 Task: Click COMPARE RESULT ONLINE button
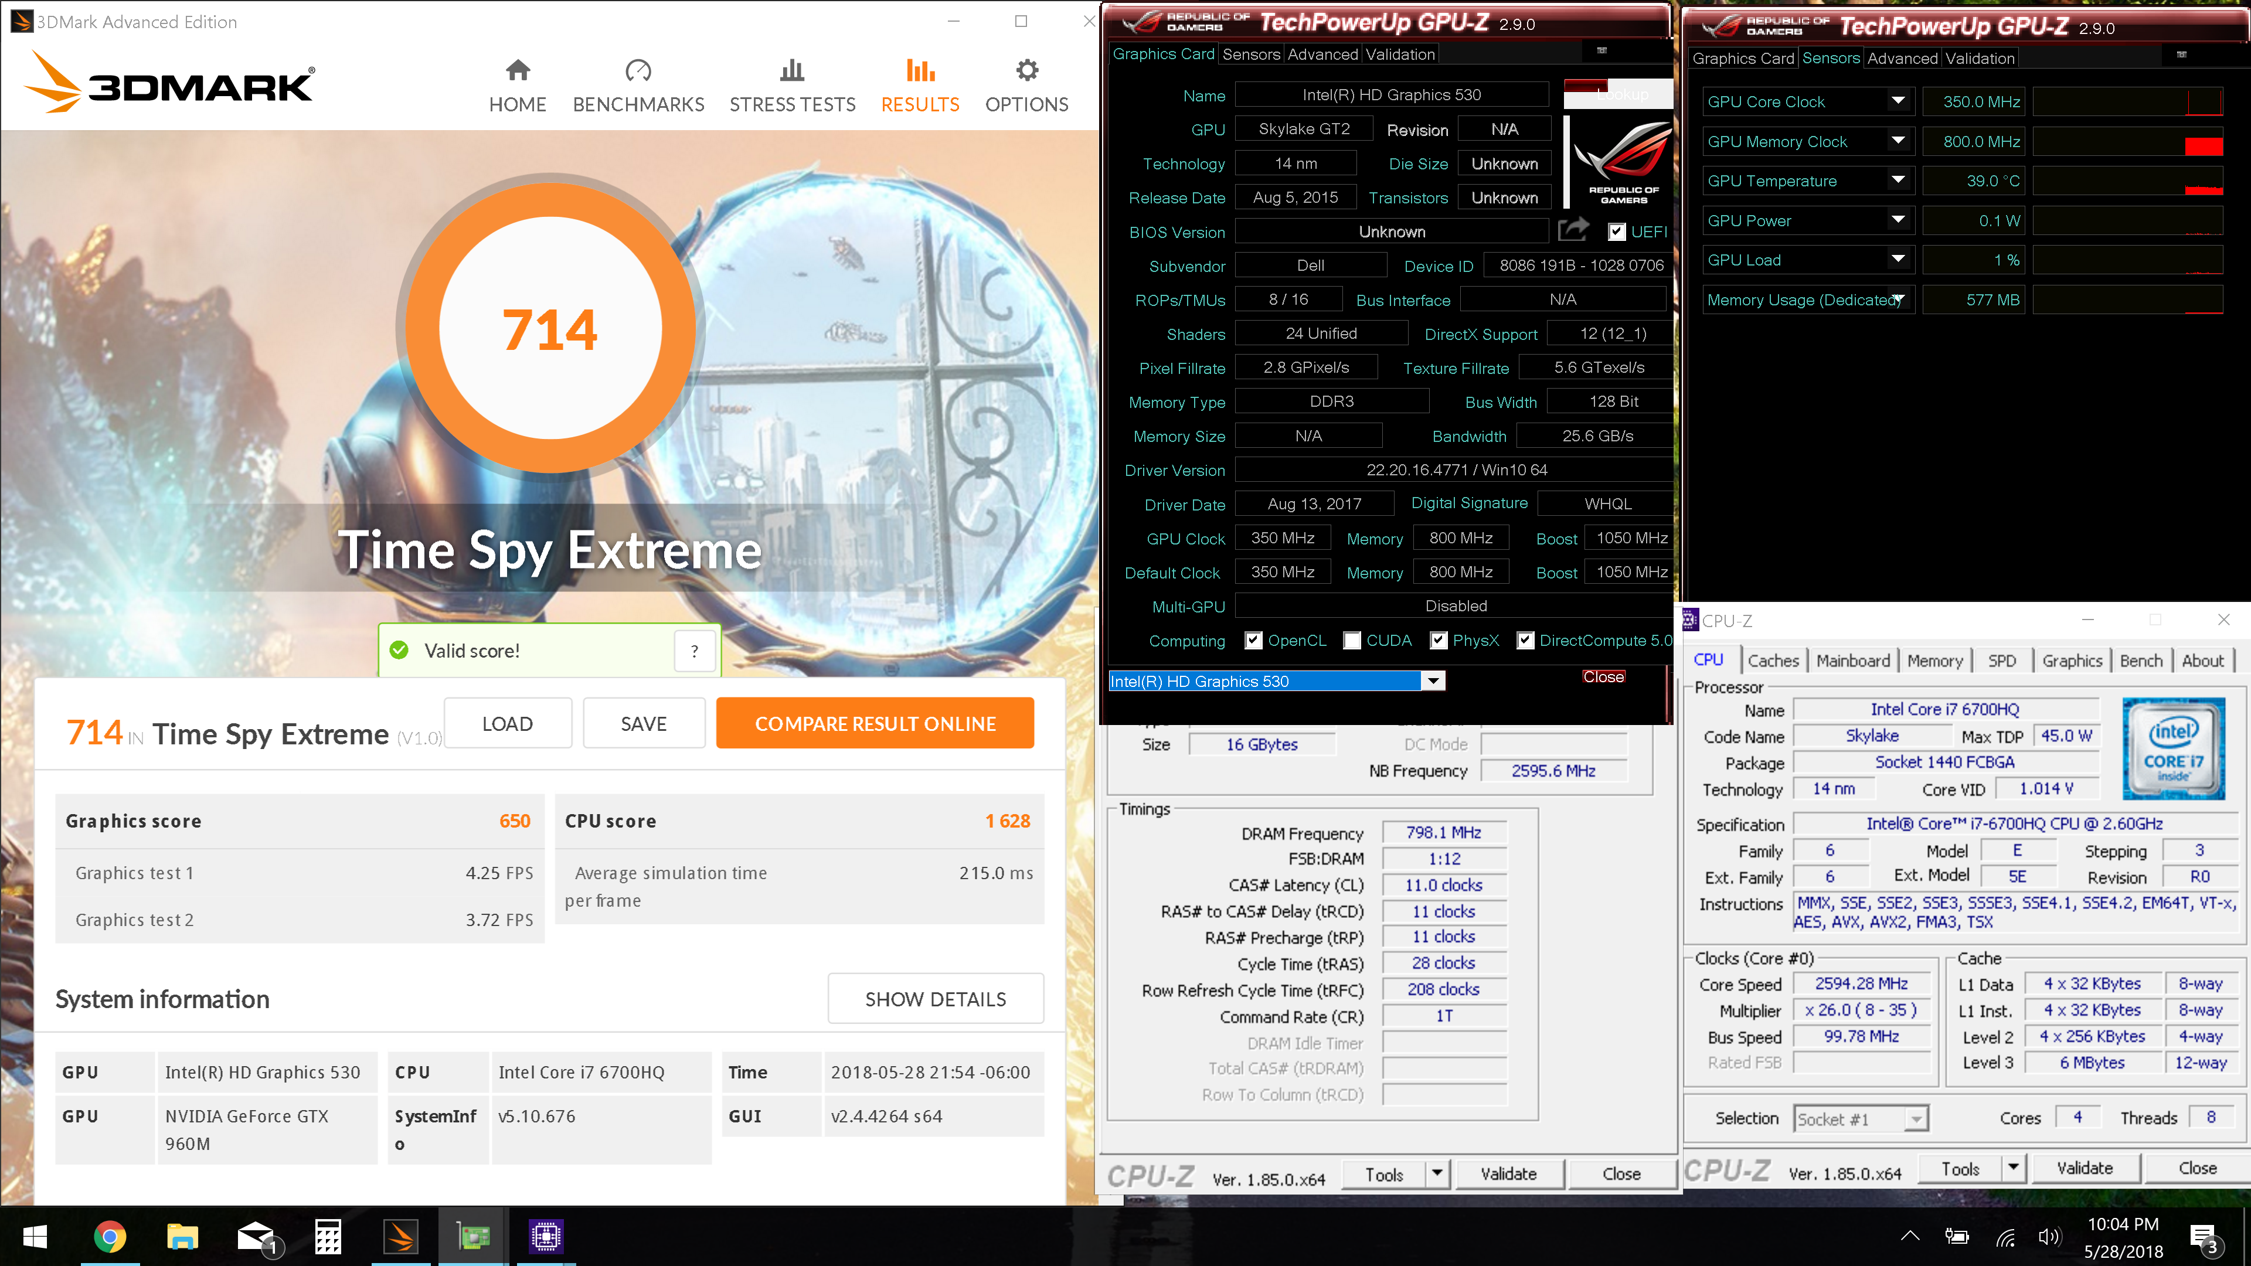pos(875,723)
